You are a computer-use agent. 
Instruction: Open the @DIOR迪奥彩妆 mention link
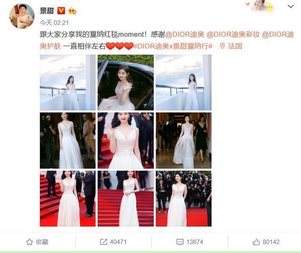pos(233,34)
